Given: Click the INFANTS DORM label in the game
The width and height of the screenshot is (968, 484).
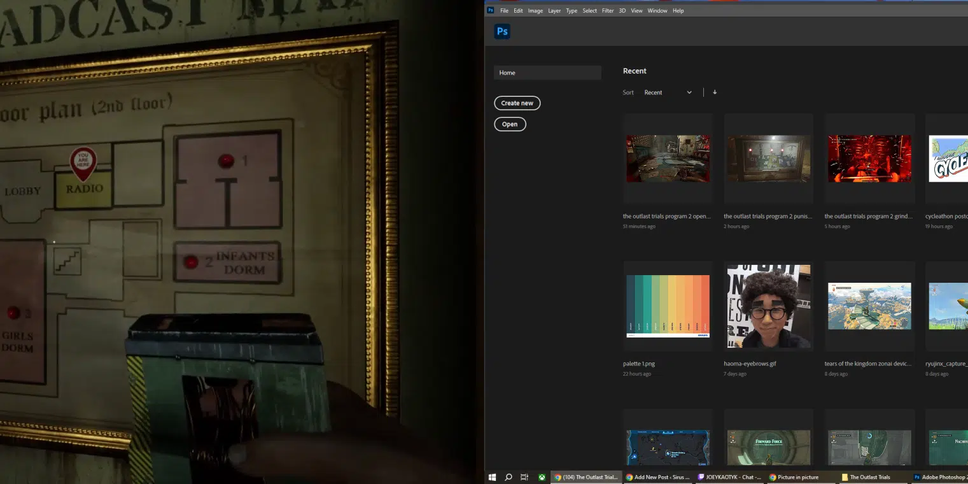Looking at the screenshot, I should 244,263.
